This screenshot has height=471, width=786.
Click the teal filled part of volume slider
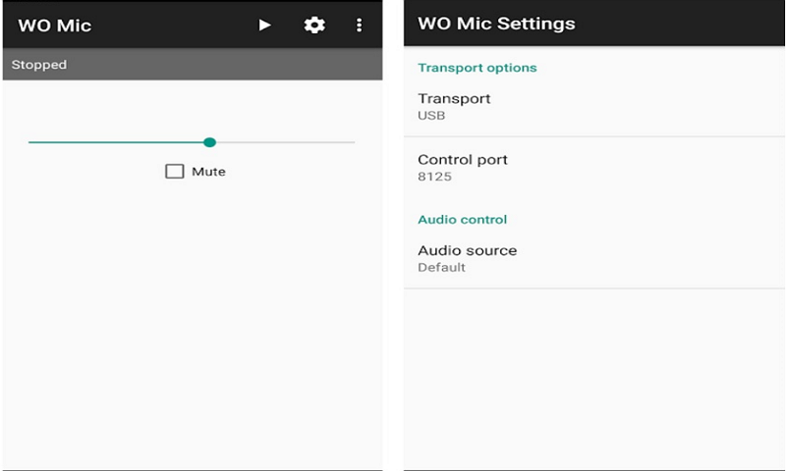point(118,142)
